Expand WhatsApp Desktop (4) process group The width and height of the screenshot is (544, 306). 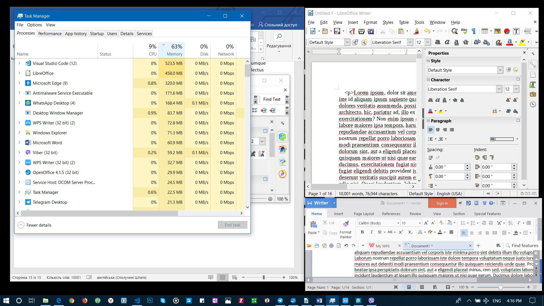click(19, 103)
